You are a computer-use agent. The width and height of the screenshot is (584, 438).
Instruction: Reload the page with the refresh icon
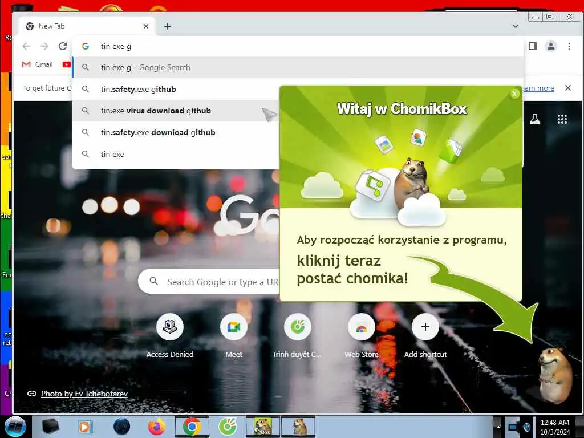(63, 46)
